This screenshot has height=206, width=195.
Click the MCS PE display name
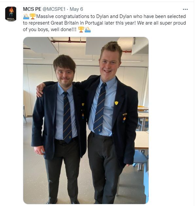point(32,9)
